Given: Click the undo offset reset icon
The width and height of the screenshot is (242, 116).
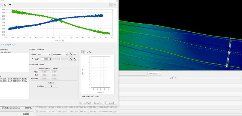Looking at the screenshot, I should [75, 59].
